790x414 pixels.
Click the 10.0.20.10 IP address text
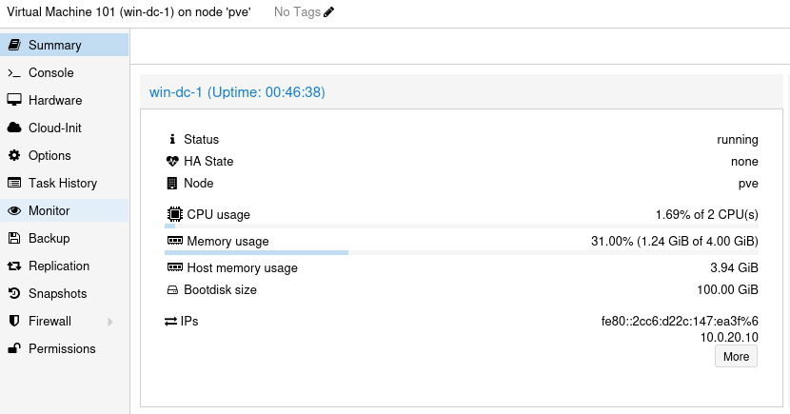point(729,337)
